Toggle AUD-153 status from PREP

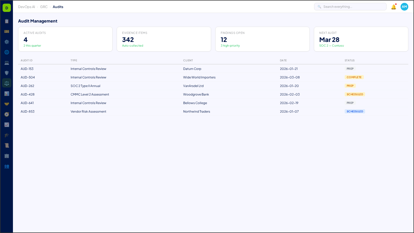pyautogui.click(x=350, y=69)
